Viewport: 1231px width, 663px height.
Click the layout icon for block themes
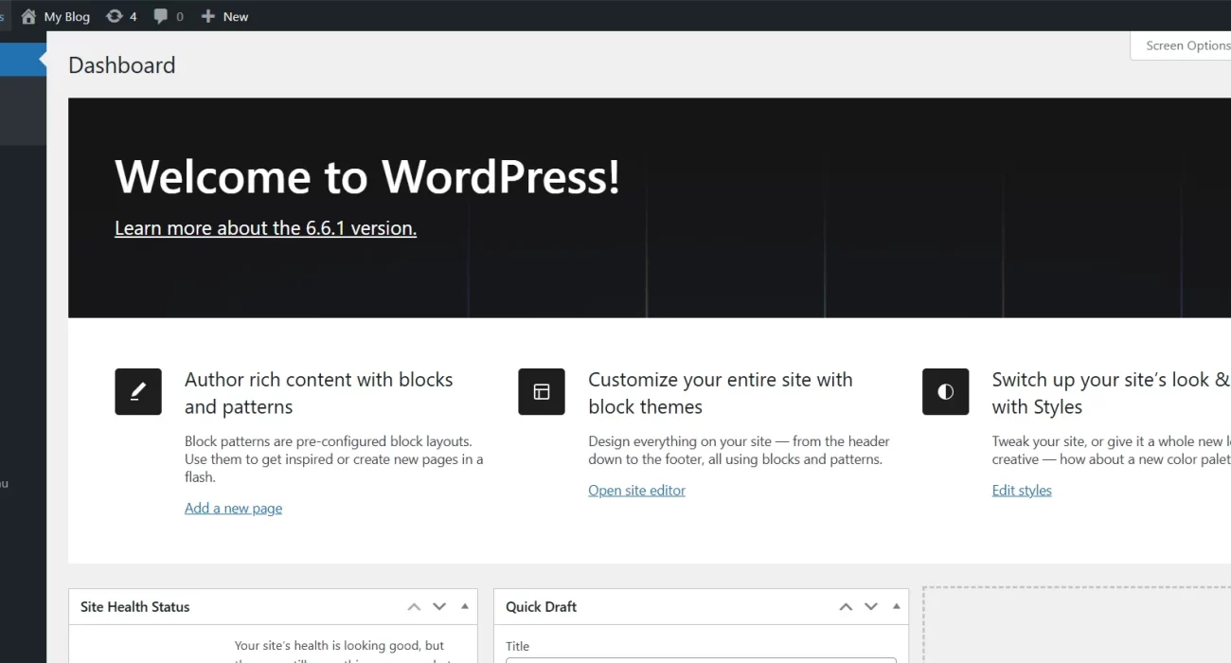coord(542,391)
